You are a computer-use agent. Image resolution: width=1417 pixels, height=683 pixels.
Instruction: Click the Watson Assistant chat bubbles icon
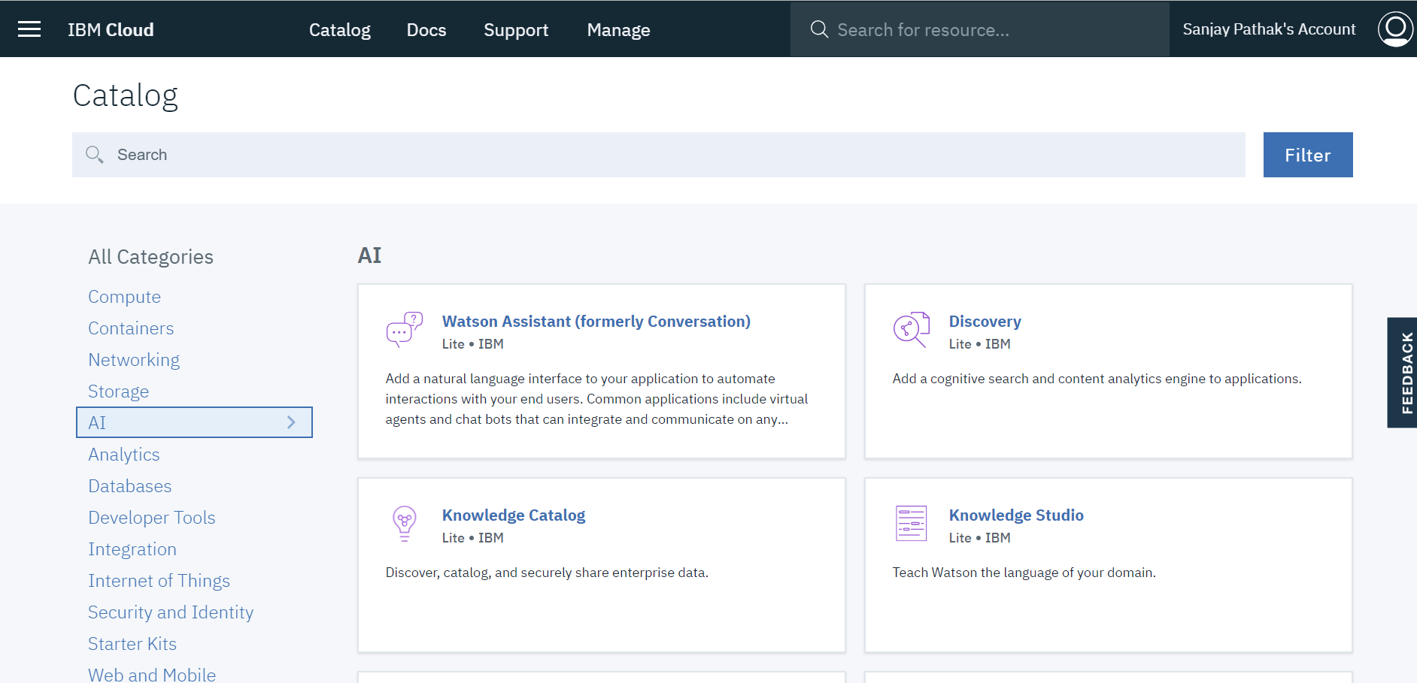[x=405, y=330]
